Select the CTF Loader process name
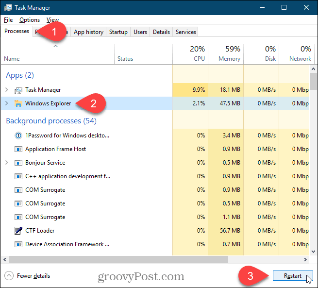The height and width of the screenshot is (288, 318). 40,231
